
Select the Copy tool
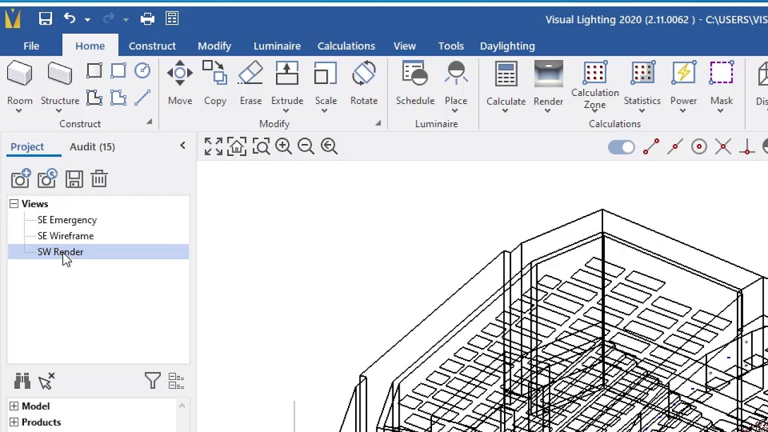point(215,83)
